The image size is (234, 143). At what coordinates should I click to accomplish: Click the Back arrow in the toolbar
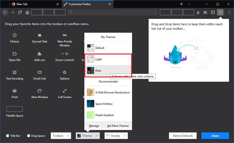point(5,12)
